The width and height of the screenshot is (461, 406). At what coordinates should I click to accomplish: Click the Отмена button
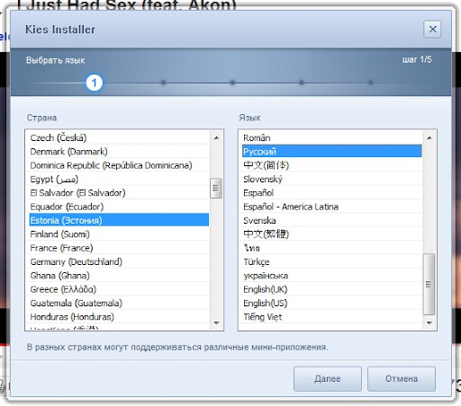(402, 379)
